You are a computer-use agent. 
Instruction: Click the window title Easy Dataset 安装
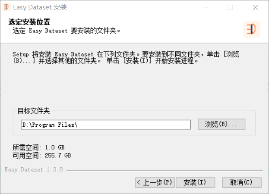point(40,7)
